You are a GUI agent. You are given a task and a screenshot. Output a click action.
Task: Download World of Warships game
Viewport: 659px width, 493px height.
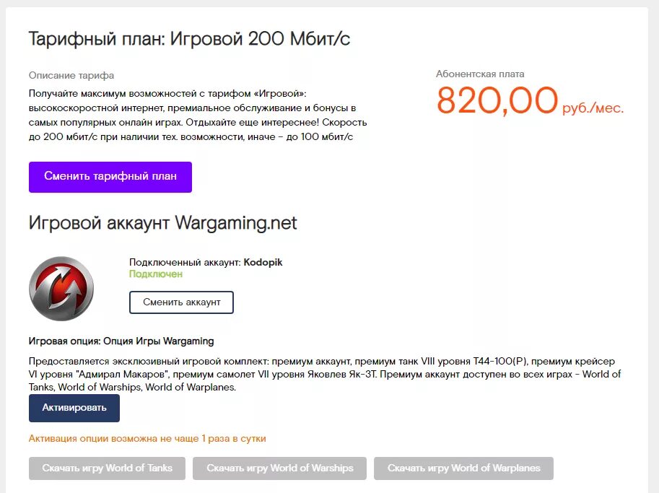[x=279, y=468]
